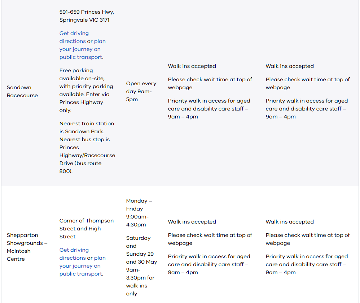
Task: Click last Please check wait time text in Shepparton row
Action: 308,239
